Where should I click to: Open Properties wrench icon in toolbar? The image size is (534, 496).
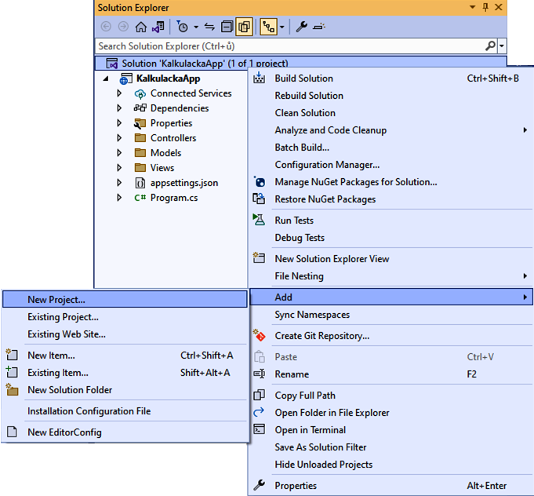click(x=301, y=27)
